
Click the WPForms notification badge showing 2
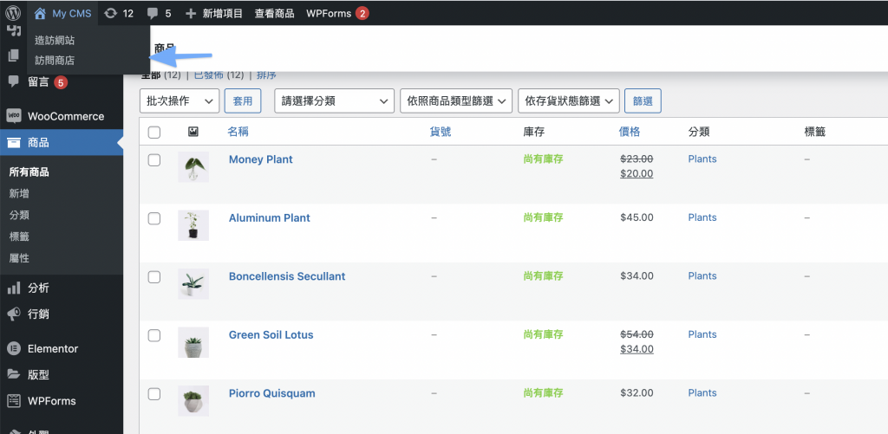362,14
